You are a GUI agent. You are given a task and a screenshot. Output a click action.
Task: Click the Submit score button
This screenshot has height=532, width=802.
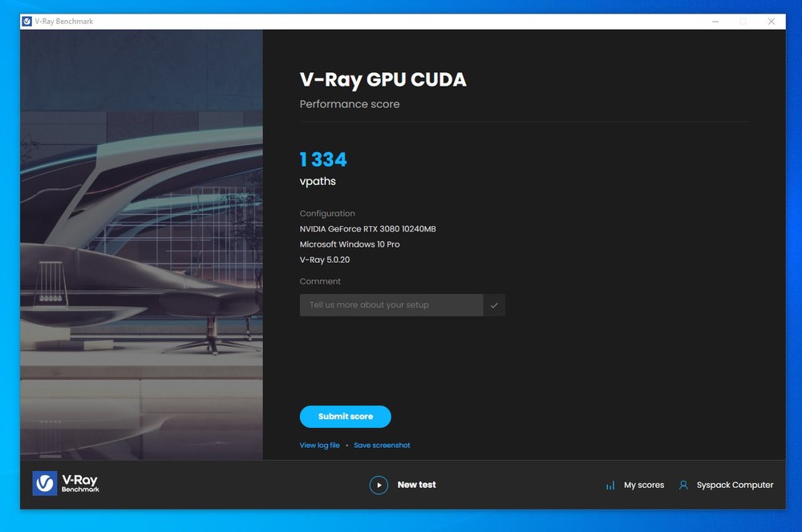click(345, 417)
